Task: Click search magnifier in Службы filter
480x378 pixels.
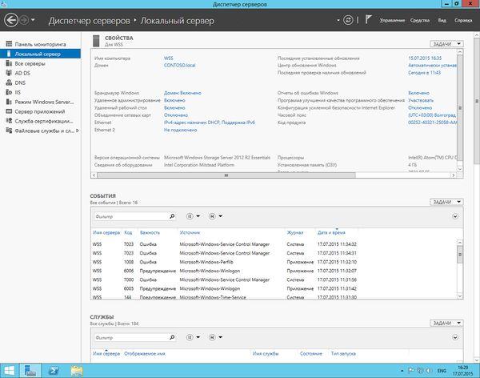Action: (172, 337)
